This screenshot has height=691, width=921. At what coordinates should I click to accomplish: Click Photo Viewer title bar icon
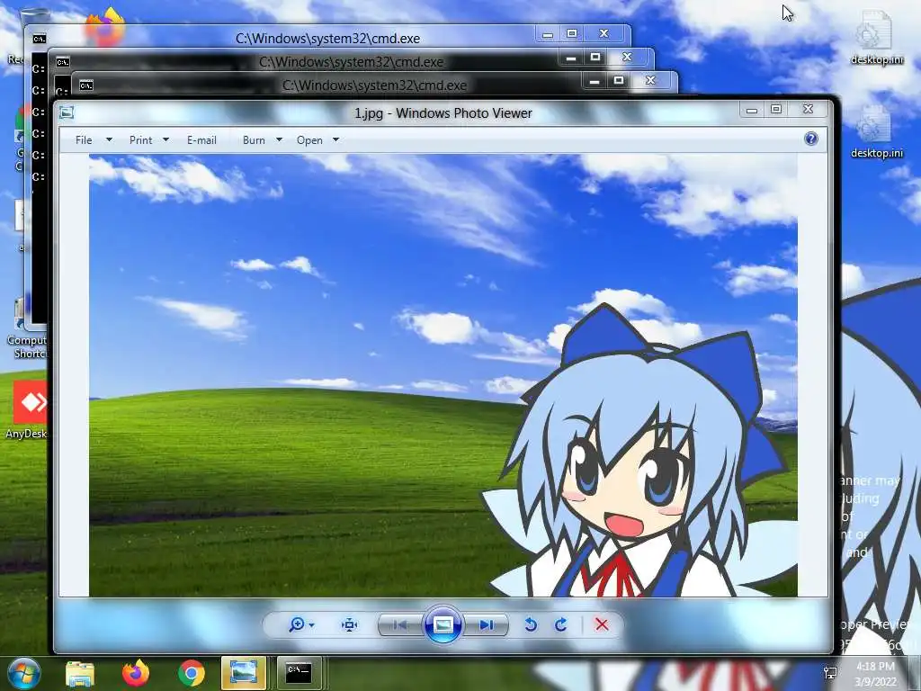coord(67,112)
